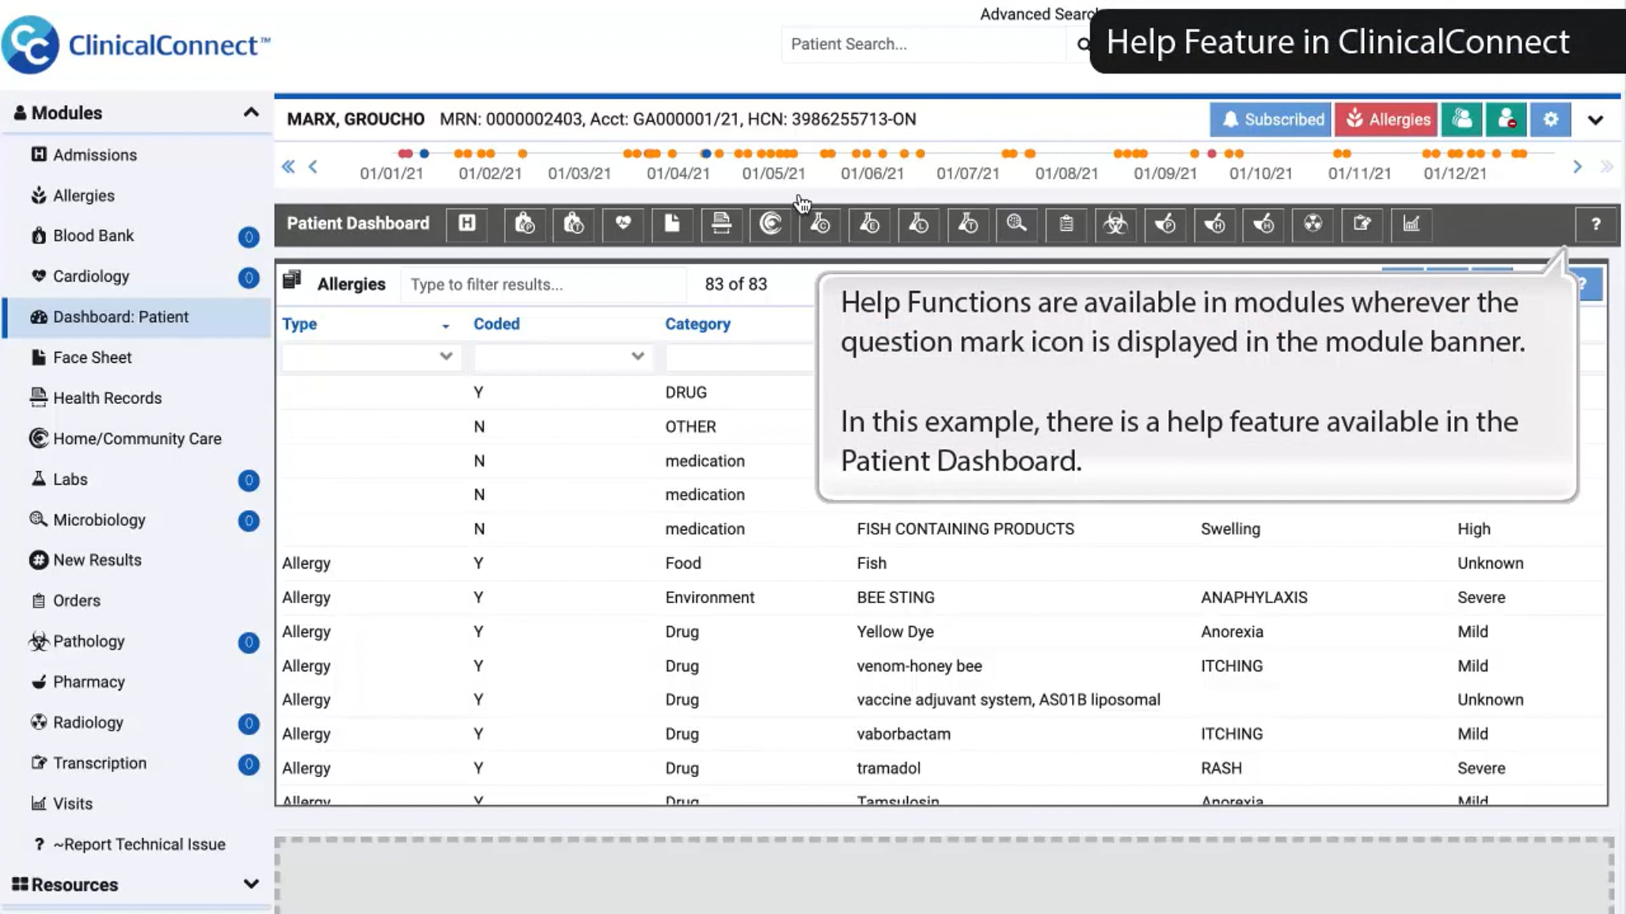Click the ANAPHYLAXIS reaction cell
The image size is (1626, 914).
click(x=1254, y=597)
